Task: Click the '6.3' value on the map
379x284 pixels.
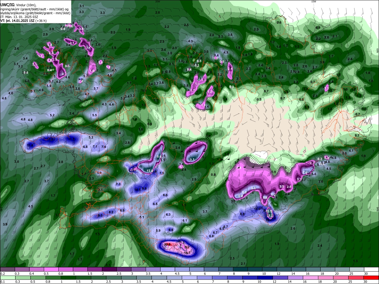Action: [x=168, y=214]
